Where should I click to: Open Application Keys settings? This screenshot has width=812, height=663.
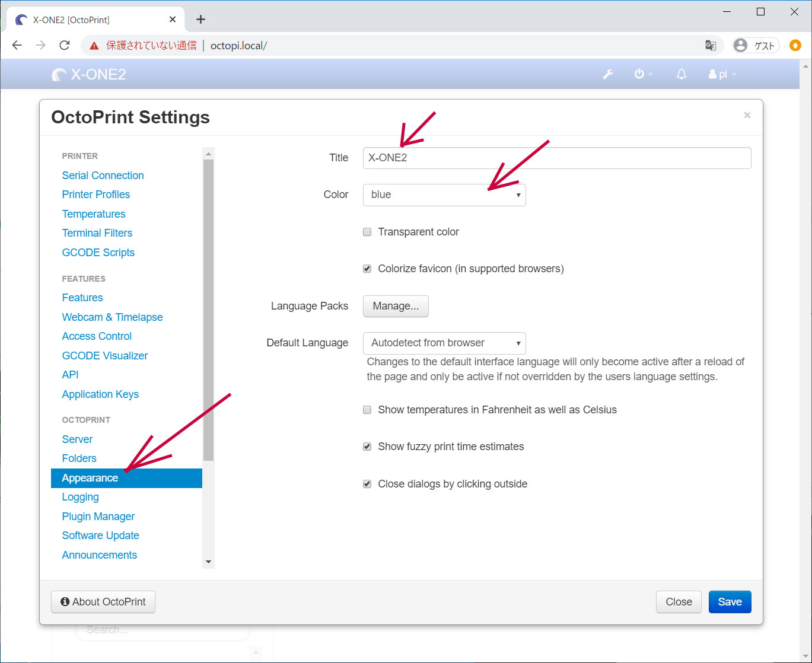(100, 394)
